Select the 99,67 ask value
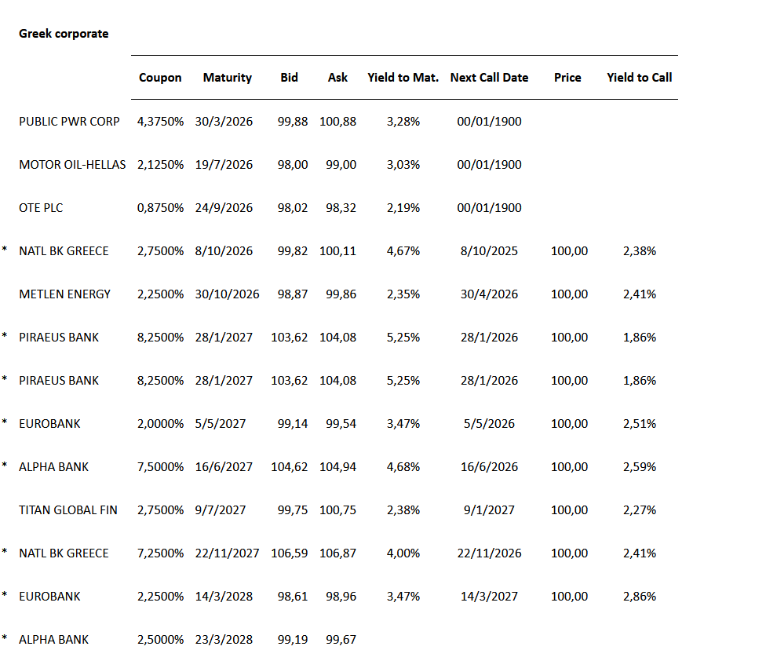766x650 pixels. [341, 640]
